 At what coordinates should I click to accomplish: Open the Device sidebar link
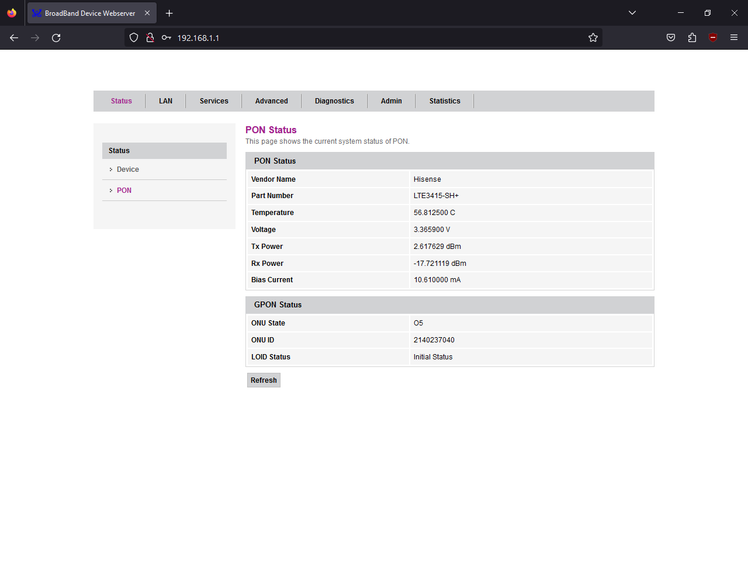[x=128, y=169]
